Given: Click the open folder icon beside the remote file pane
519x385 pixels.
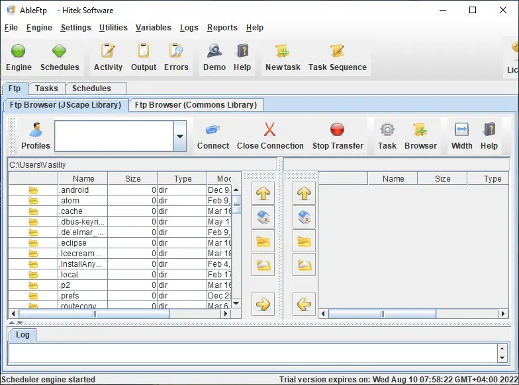Looking at the screenshot, I should point(305,265).
